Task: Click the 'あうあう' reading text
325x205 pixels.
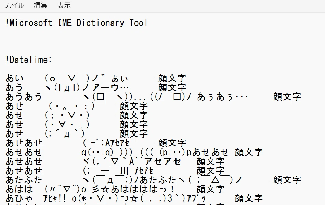Action: (24, 97)
